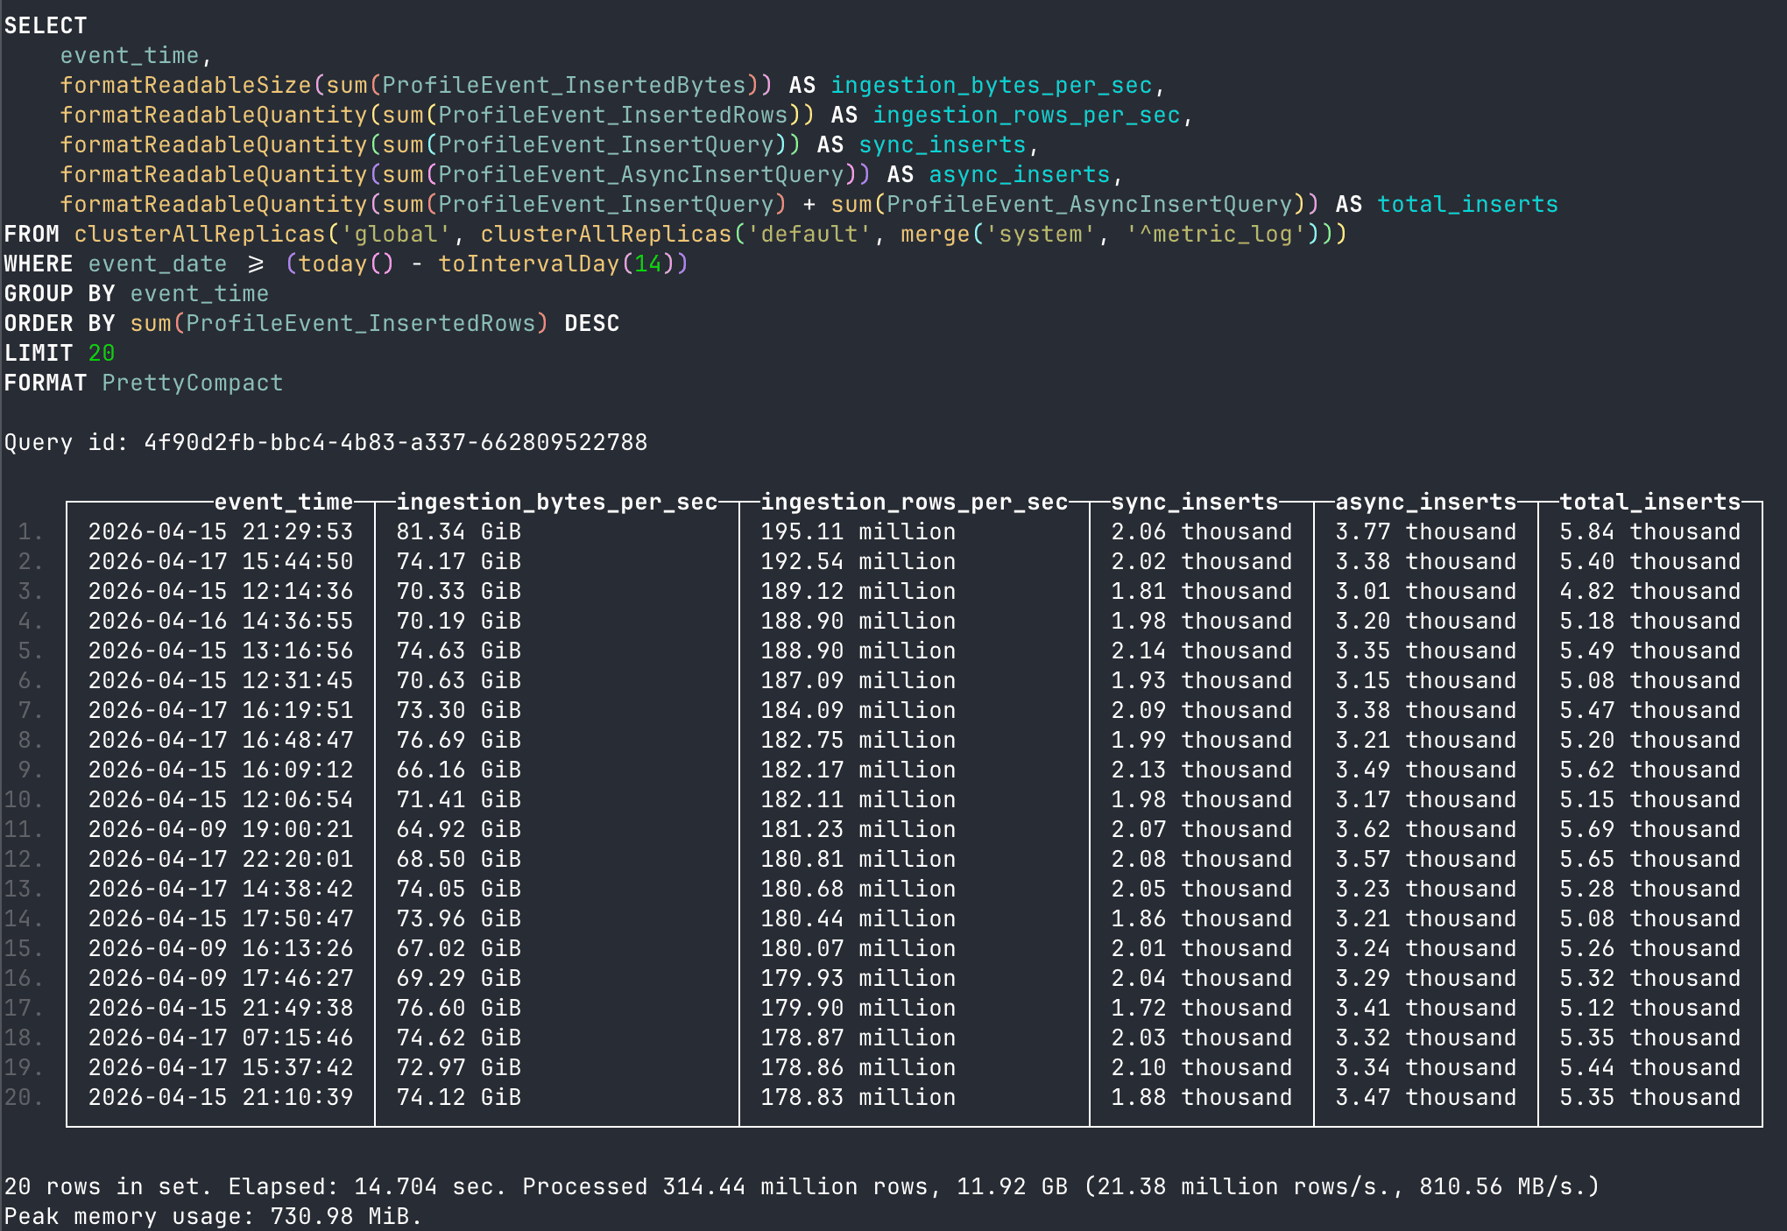The width and height of the screenshot is (1787, 1231).
Task: Click the LIMIT 20 value
Action: (102, 353)
